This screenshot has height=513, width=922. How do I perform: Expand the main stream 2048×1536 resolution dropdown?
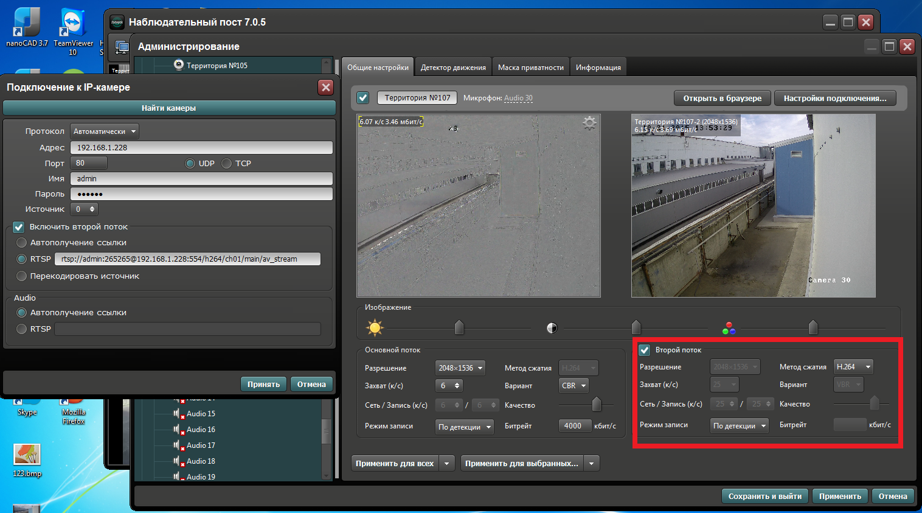click(x=460, y=368)
